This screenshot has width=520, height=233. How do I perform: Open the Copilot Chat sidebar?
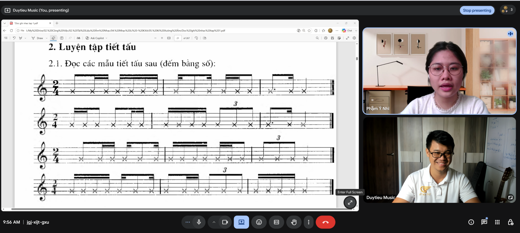pyautogui.click(x=347, y=30)
